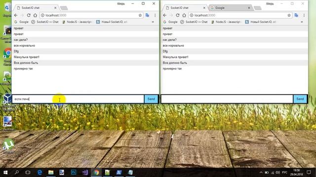Open Google bookmark in left window
Viewport: 316px width, 177px height.
(21, 22)
